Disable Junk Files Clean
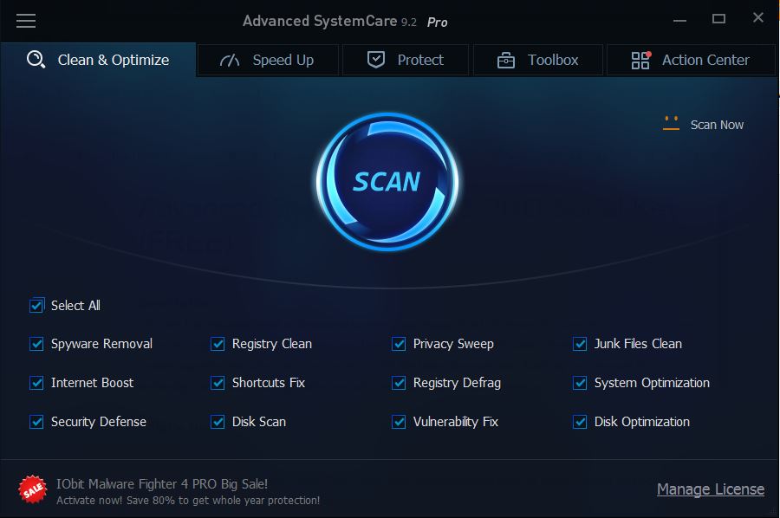 pyautogui.click(x=580, y=344)
